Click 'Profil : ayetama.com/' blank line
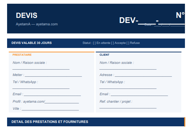 pos(62,103)
